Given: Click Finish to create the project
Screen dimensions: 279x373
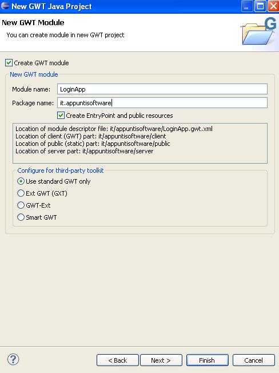Looking at the screenshot, I should (207, 360).
